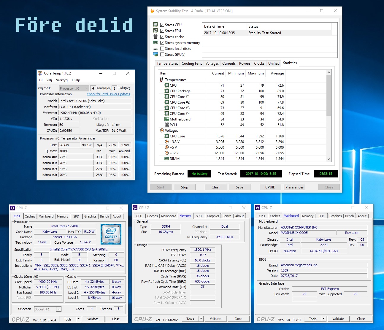Click the Maximum column header
The image size is (384, 330).
(x=256, y=73)
